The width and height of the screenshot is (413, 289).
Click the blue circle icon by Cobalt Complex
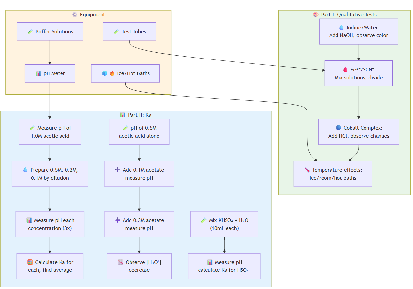338,128
